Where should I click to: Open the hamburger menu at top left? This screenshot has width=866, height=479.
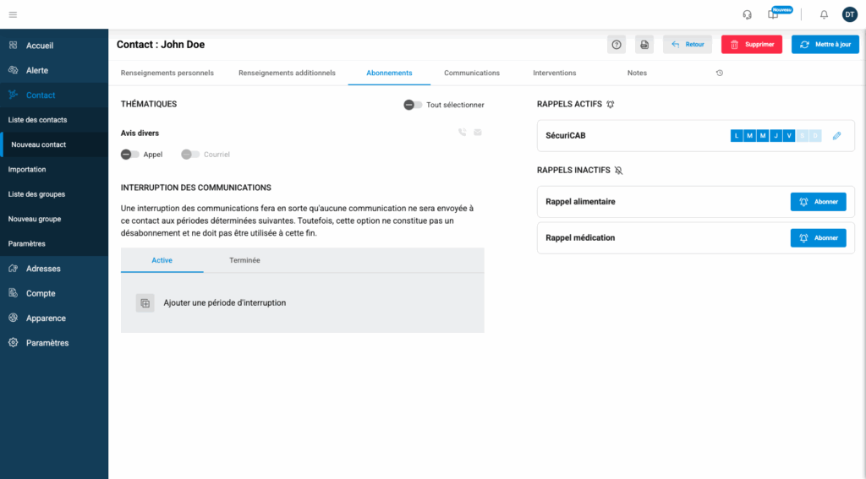tap(13, 14)
